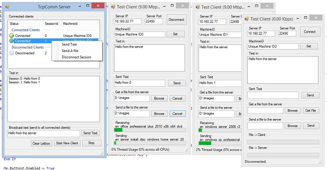Click Set button next to Unique Machine ID0
Image resolution: width=327 pixels, height=170 pixels.
tap(175, 34)
